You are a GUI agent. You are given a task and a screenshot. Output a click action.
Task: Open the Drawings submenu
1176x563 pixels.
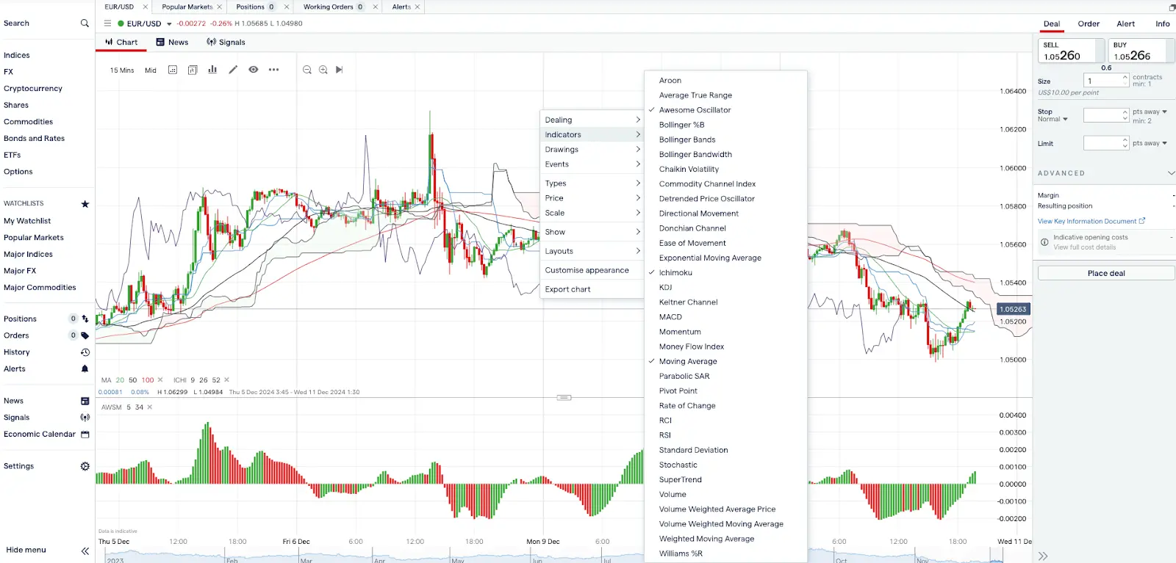pos(592,150)
